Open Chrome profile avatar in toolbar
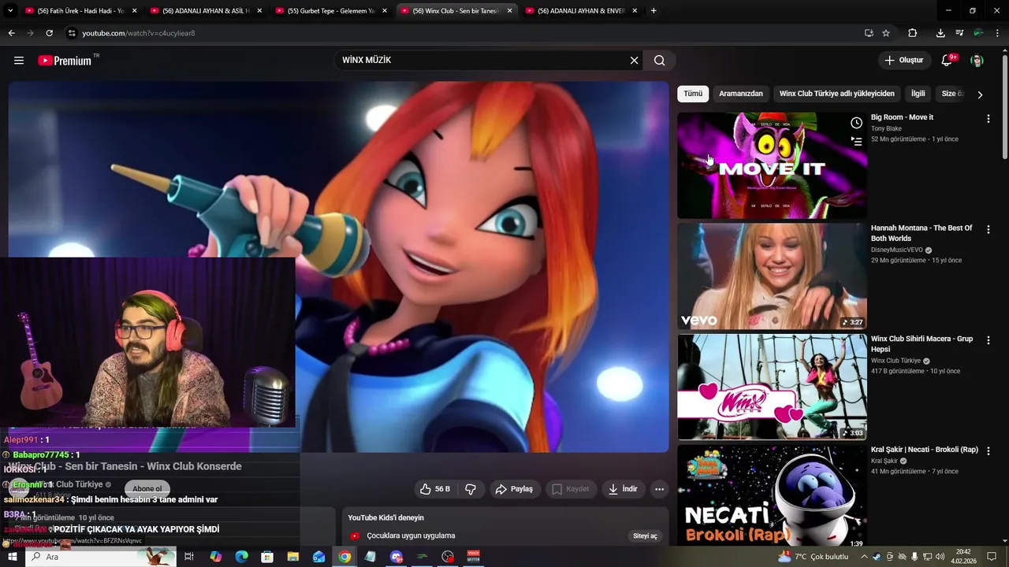The height and width of the screenshot is (567, 1009). pyautogui.click(x=978, y=33)
